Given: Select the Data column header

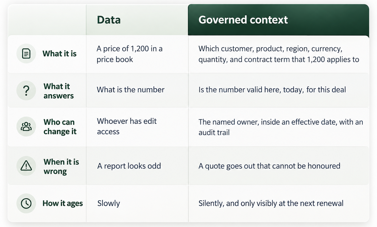Looking at the screenshot, I should (109, 20).
